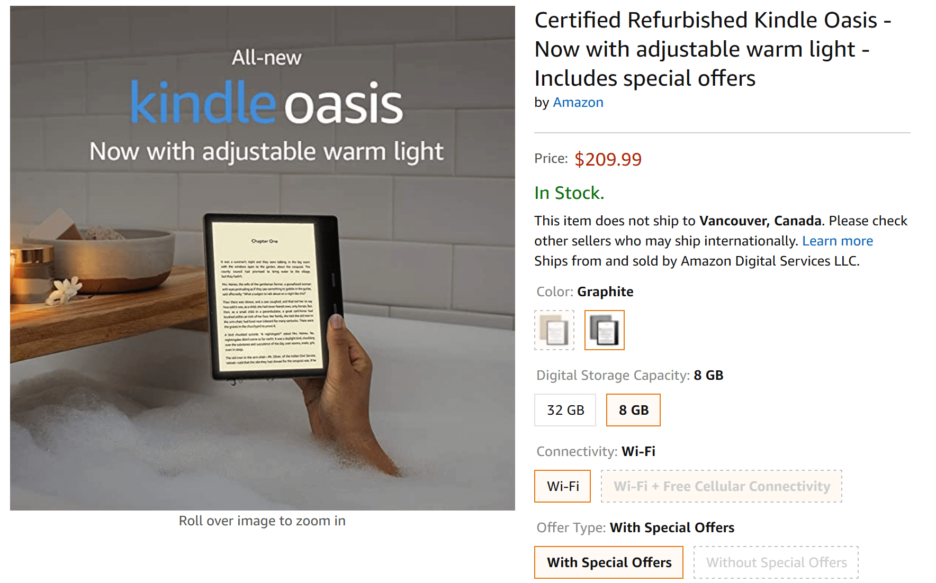Click the In Stock availability text

click(569, 193)
